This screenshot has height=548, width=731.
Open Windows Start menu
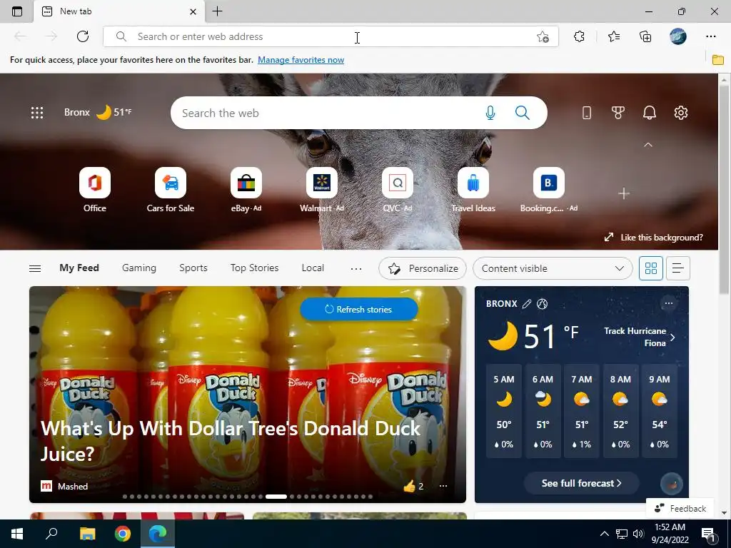[x=17, y=534]
